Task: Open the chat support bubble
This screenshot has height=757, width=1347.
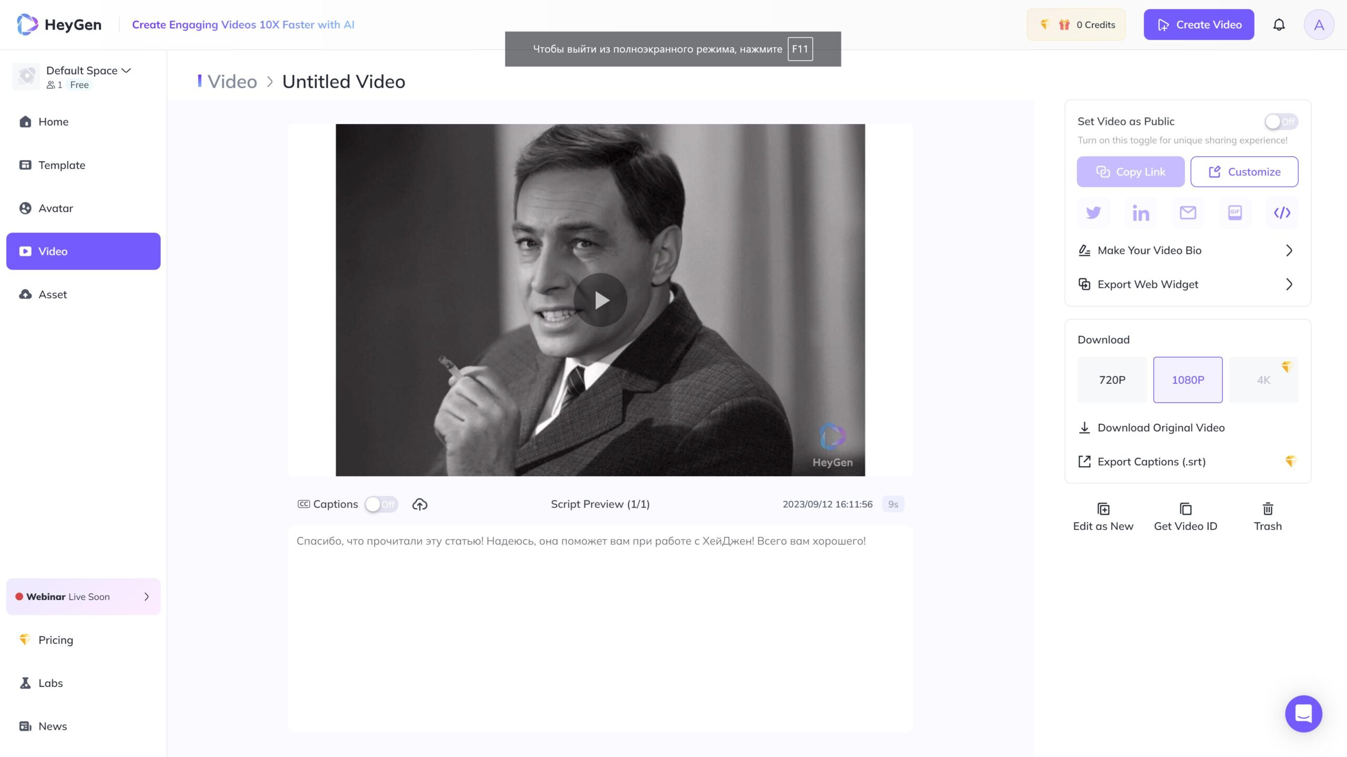Action: pyautogui.click(x=1303, y=714)
